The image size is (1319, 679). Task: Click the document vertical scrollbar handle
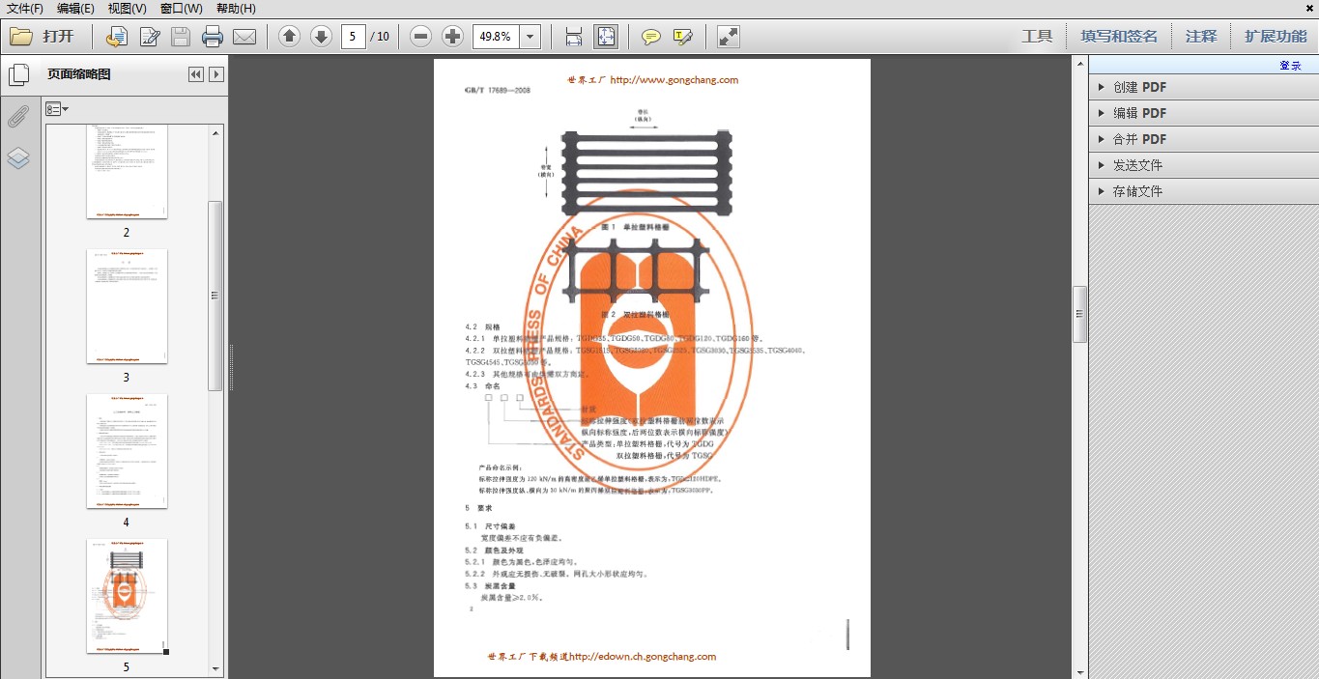1080,314
